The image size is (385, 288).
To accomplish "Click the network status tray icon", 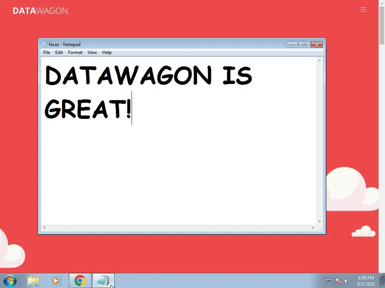I will click(329, 281).
